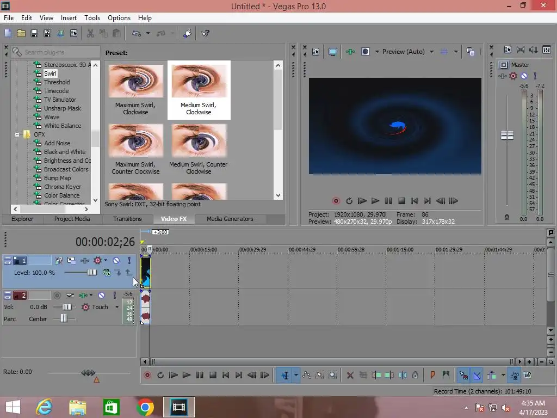Click the Master FX gear icon
Screen dimensions: 557x418
click(x=513, y=76)
